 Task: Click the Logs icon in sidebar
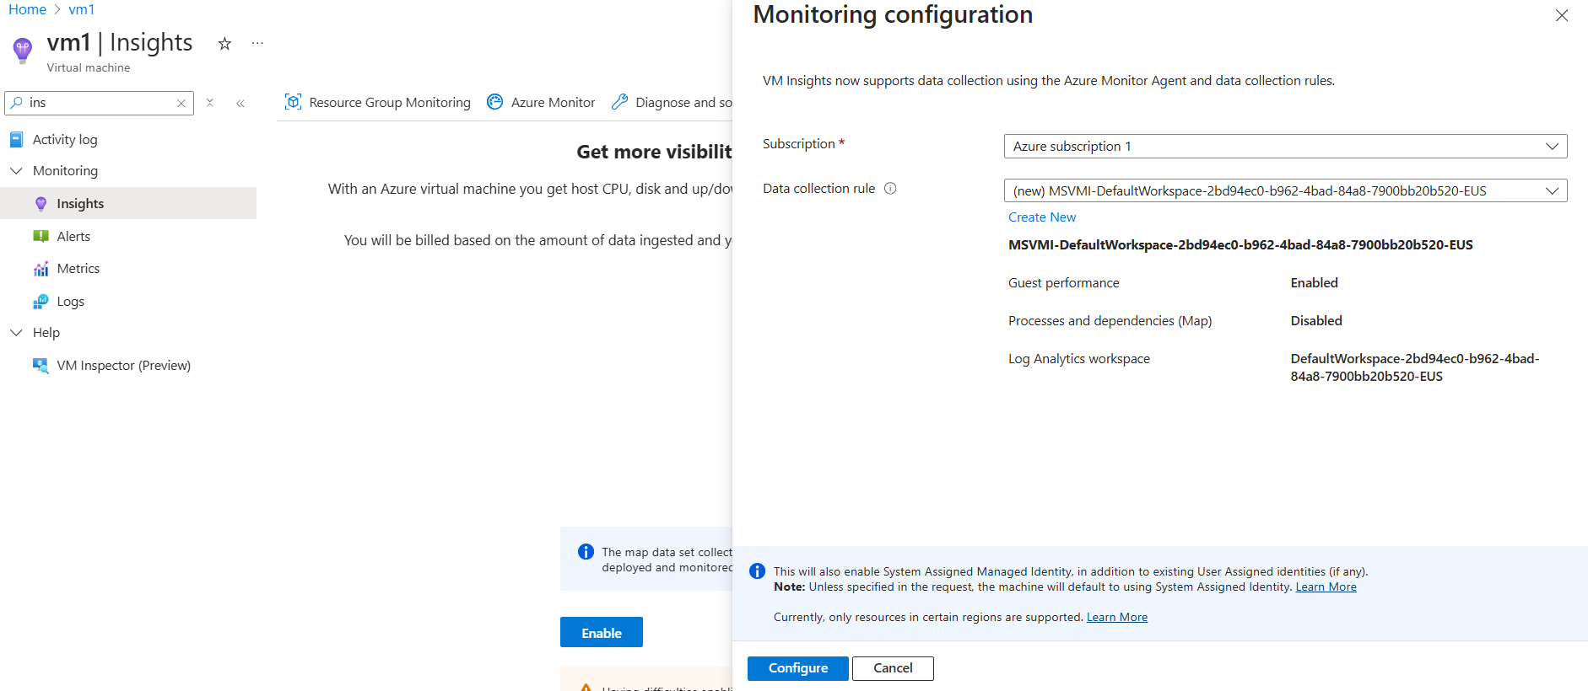pos(41,301)
